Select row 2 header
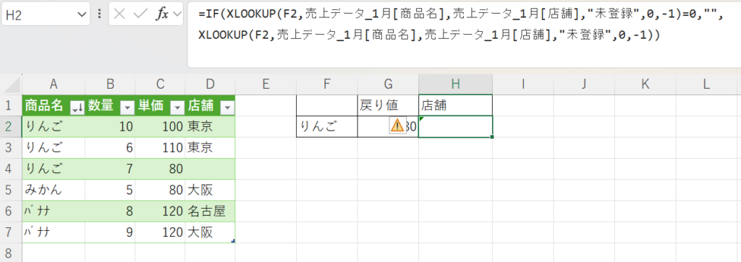 click(x=10, y=126)
